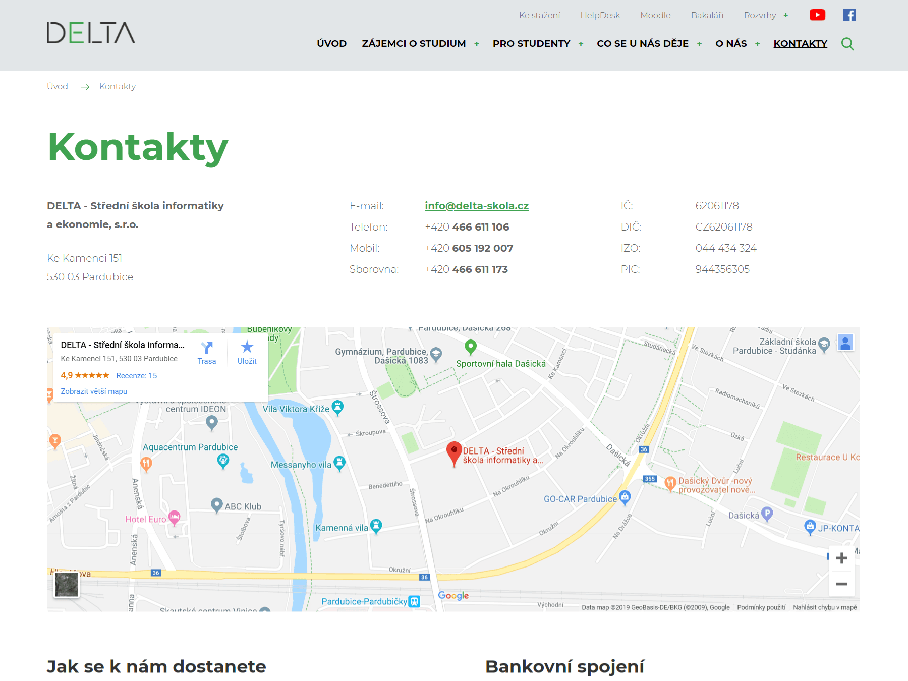Open the YouTube channel icon
Viewport: 908px width, 681px height.
[x=817, y=15]
